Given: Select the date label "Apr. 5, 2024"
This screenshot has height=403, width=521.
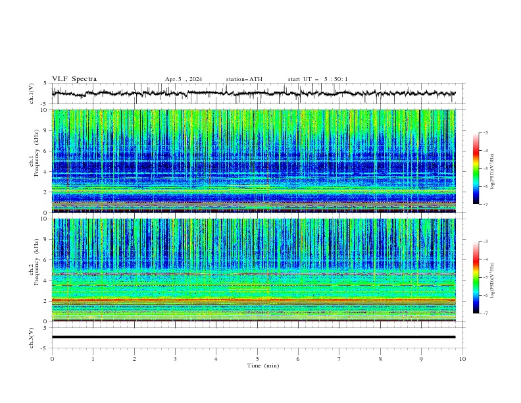Looking at the screenshot, I should pyautogui.click(x=184, y=79).
